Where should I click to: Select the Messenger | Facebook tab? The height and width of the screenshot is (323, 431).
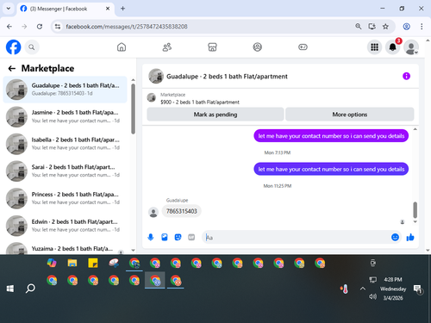[x=66, y=9]
